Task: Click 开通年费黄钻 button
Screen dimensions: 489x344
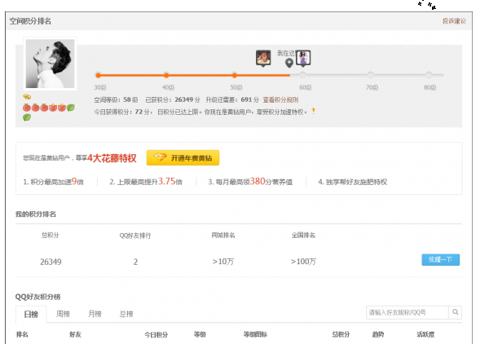Action: (183, 157)
